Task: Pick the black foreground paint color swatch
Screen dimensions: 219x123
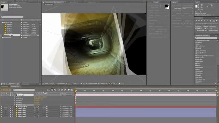Action: [166, 6]
